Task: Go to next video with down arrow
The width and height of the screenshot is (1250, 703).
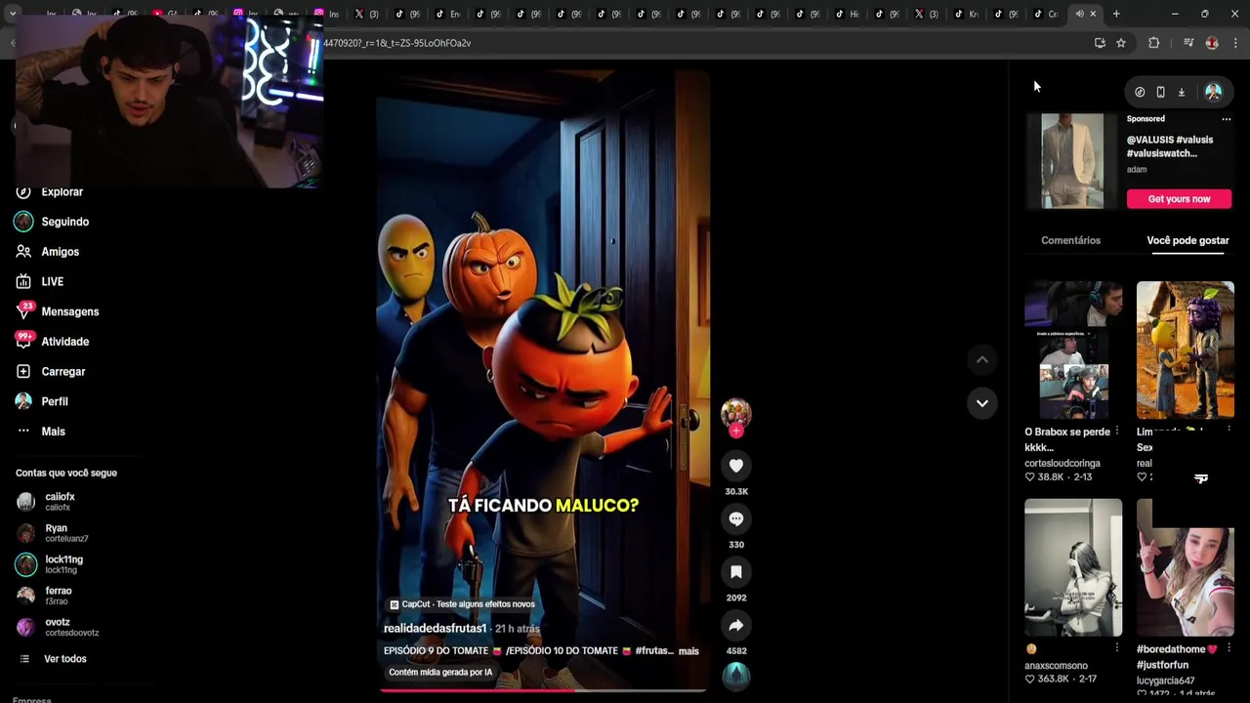Action: pos(982,402)
